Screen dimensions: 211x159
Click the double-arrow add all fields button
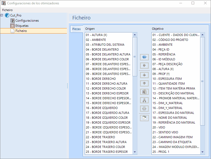144,57
